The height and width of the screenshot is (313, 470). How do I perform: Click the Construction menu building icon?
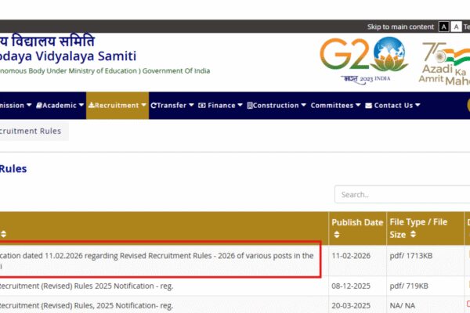pos(250,106)
